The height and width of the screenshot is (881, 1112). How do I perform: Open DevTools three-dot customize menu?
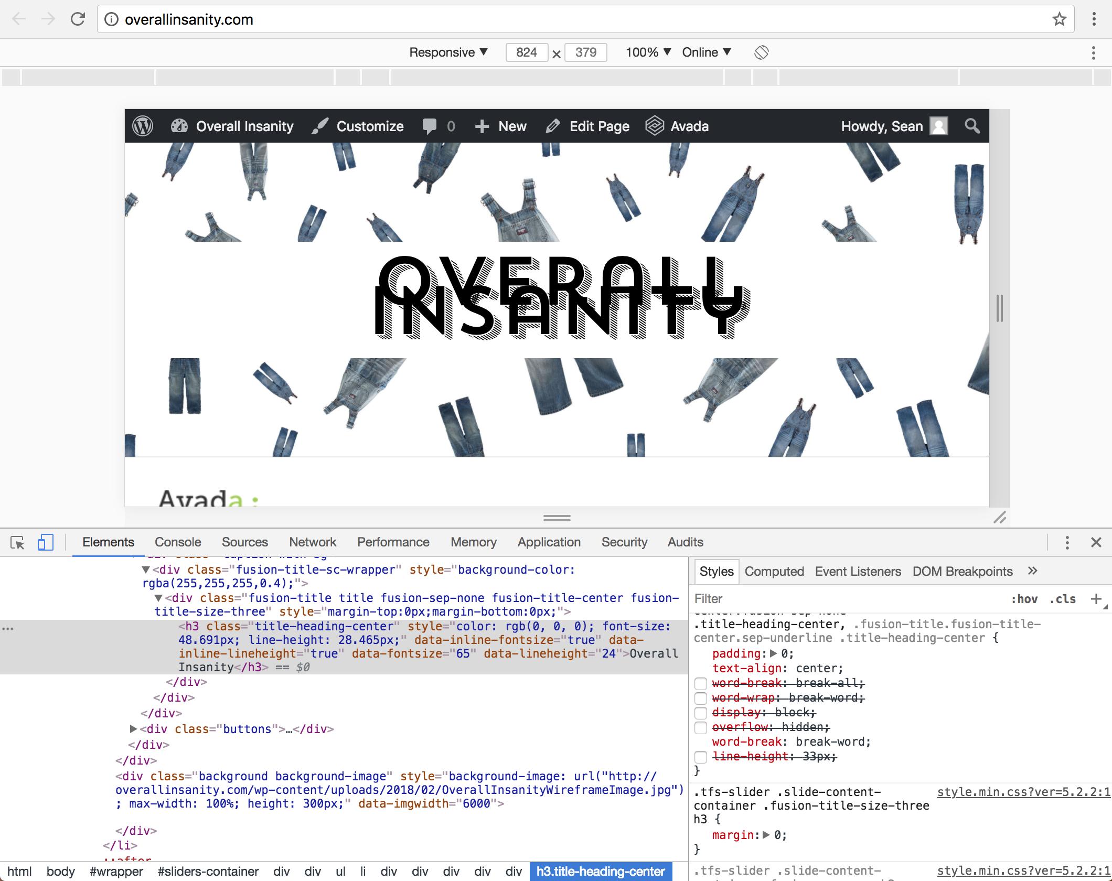(x=1067, y=542)
